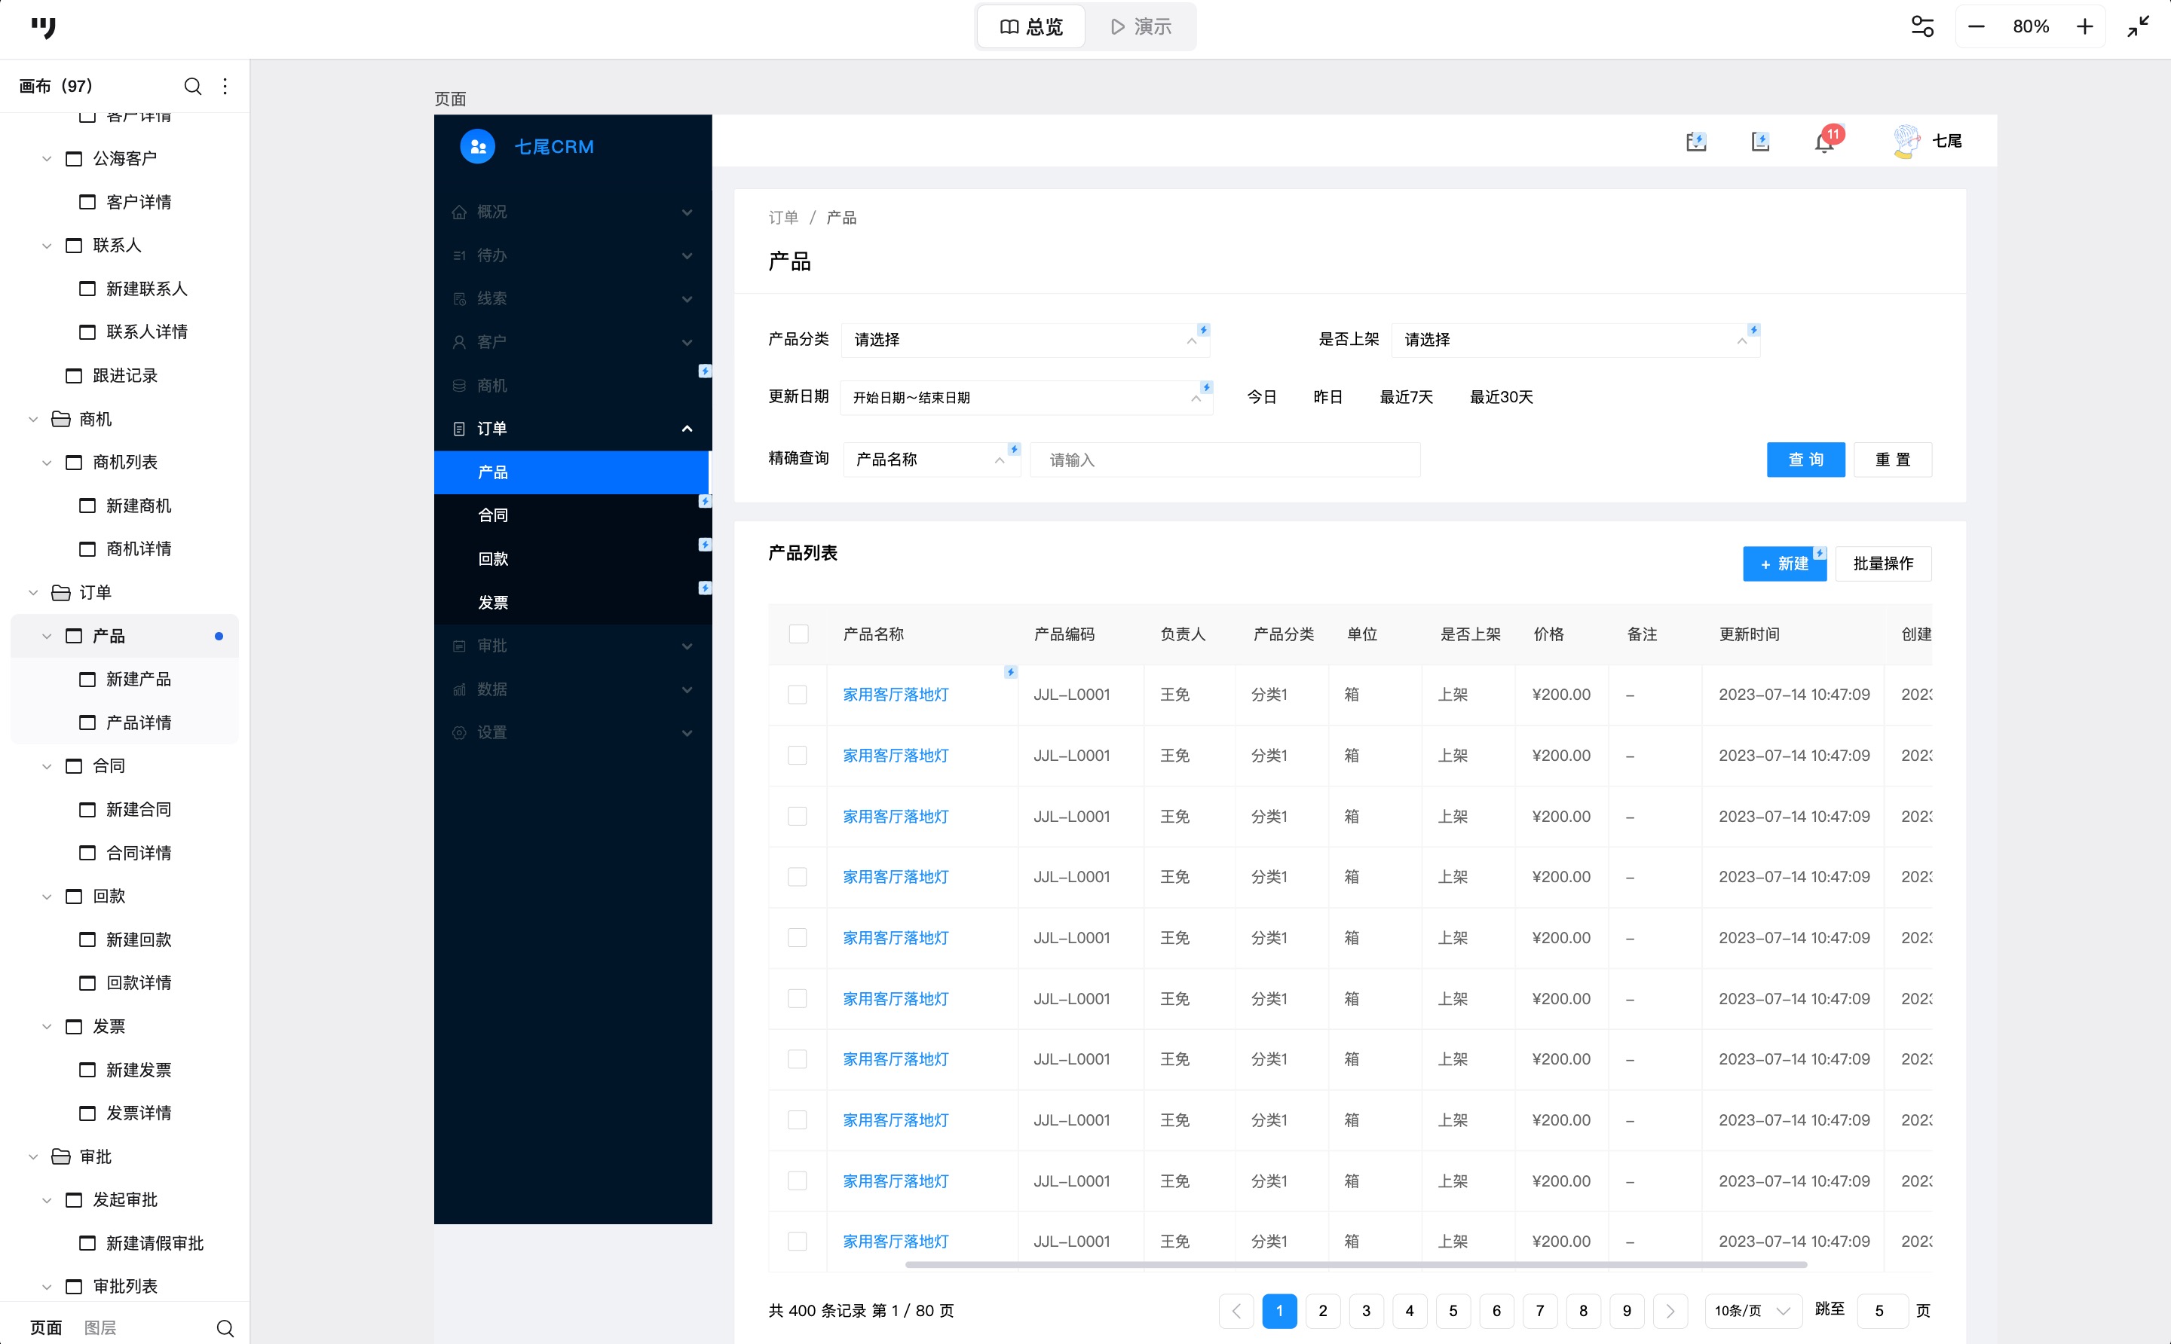Open the 产品分类 dropdown
The width and height of the screenshot is (2171, 1344).
coord(1024,341)
